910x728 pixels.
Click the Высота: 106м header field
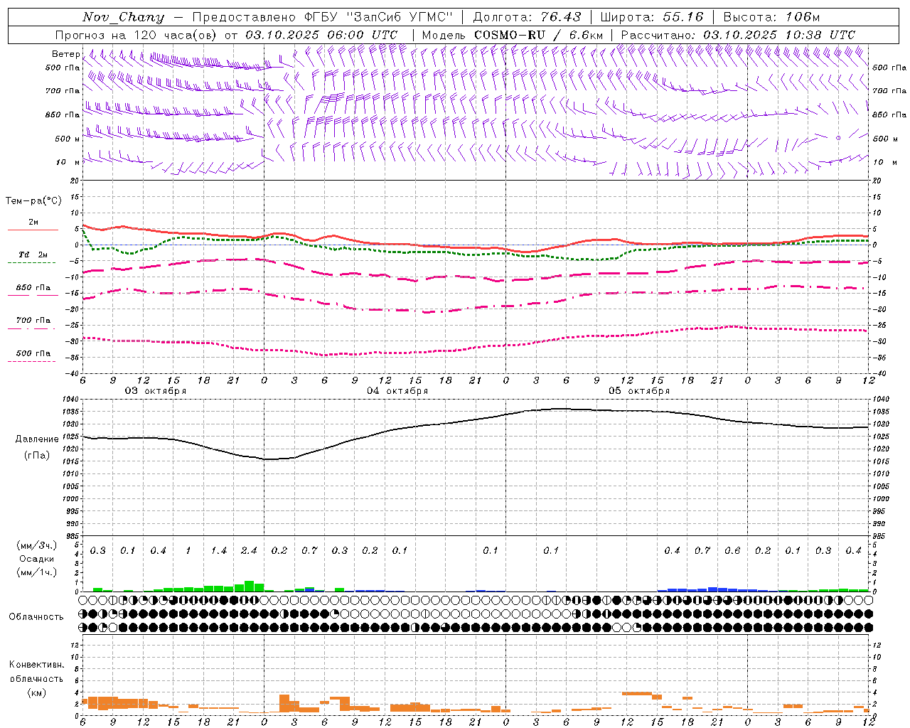pyautogui.click(x=771, y=17)
